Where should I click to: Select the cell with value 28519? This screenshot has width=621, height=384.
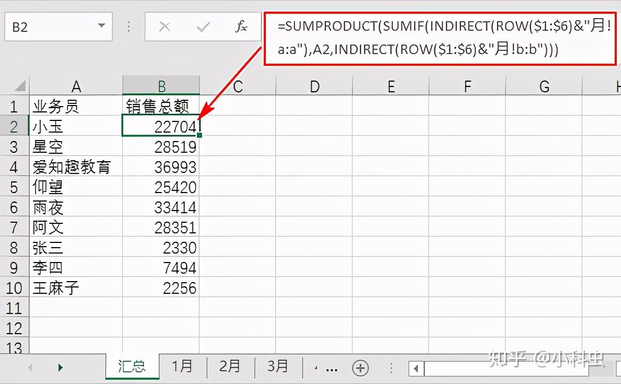161,146
